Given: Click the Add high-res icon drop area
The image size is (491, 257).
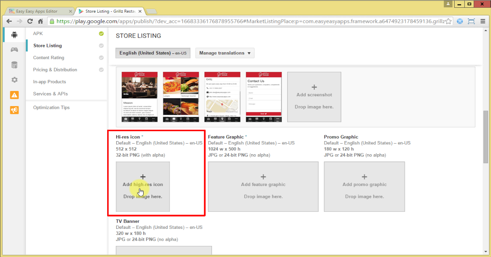Looking at the screenshot, I should coord(143,186).
